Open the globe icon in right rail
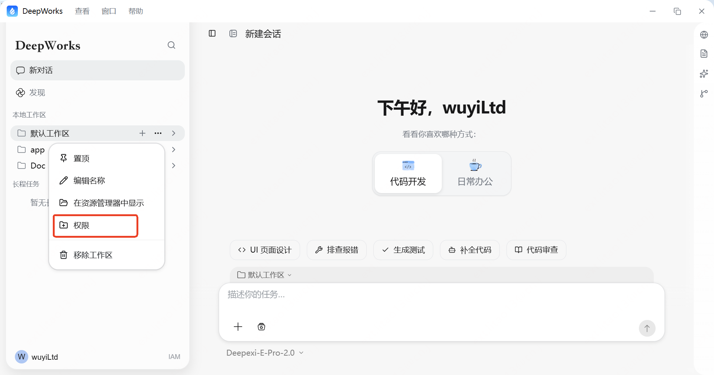The image size is (714, 375). [x=704, y=35]
